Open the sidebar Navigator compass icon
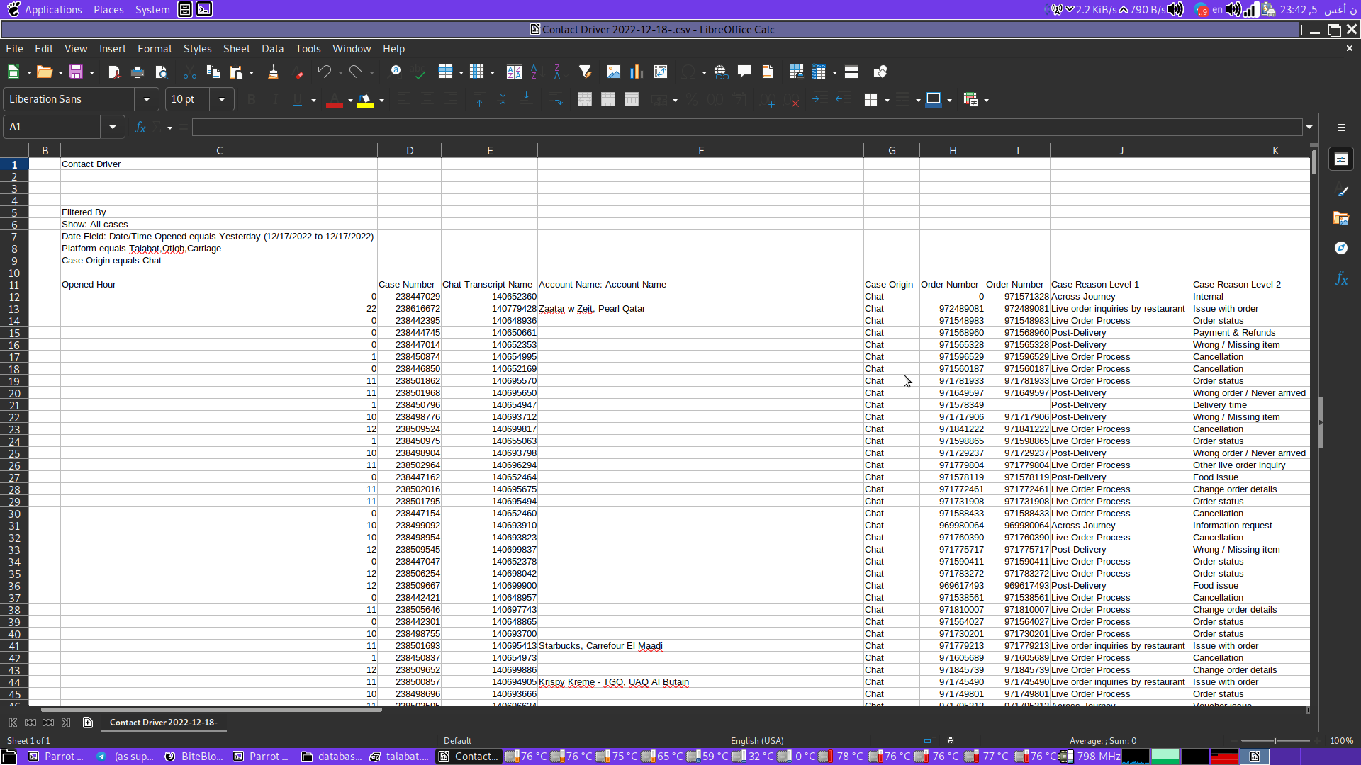 (x=1340, y=248)
